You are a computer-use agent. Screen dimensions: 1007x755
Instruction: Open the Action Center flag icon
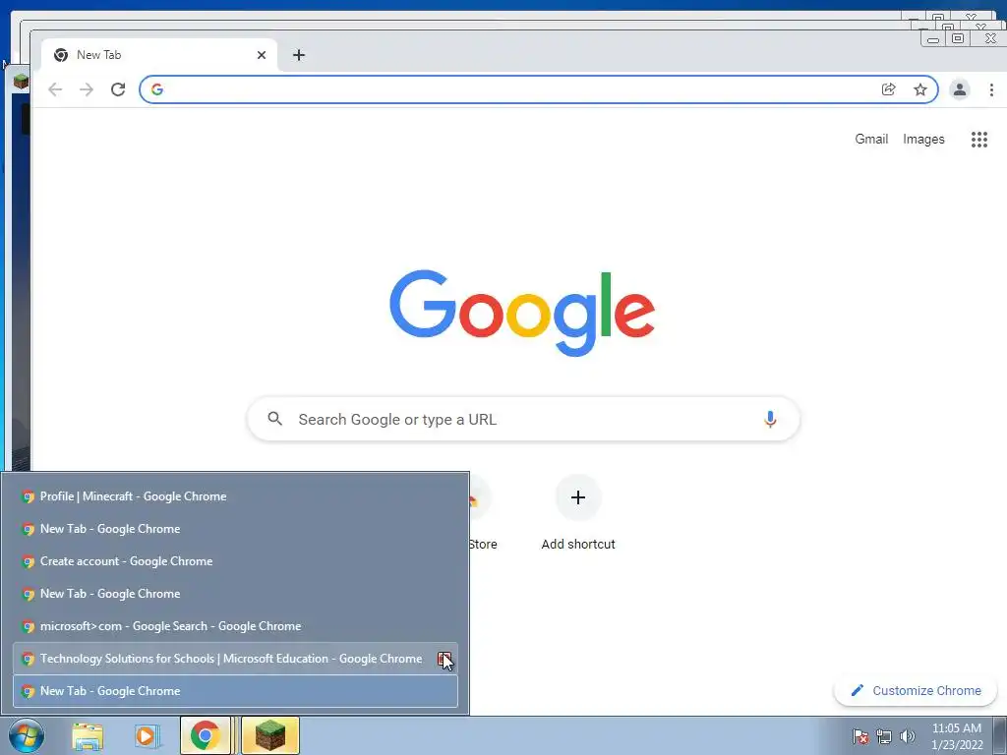tap(860, 736)
